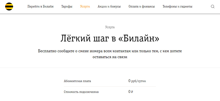This screenshot has width=220, height=101.
Task: Click the «0 ₽» connection cost value
Action: pos(131,92)
